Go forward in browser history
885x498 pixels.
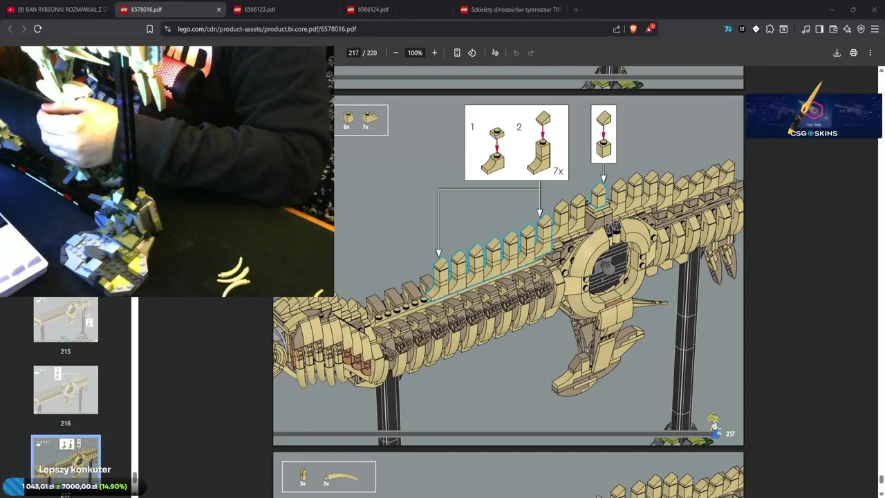(24, 29)
